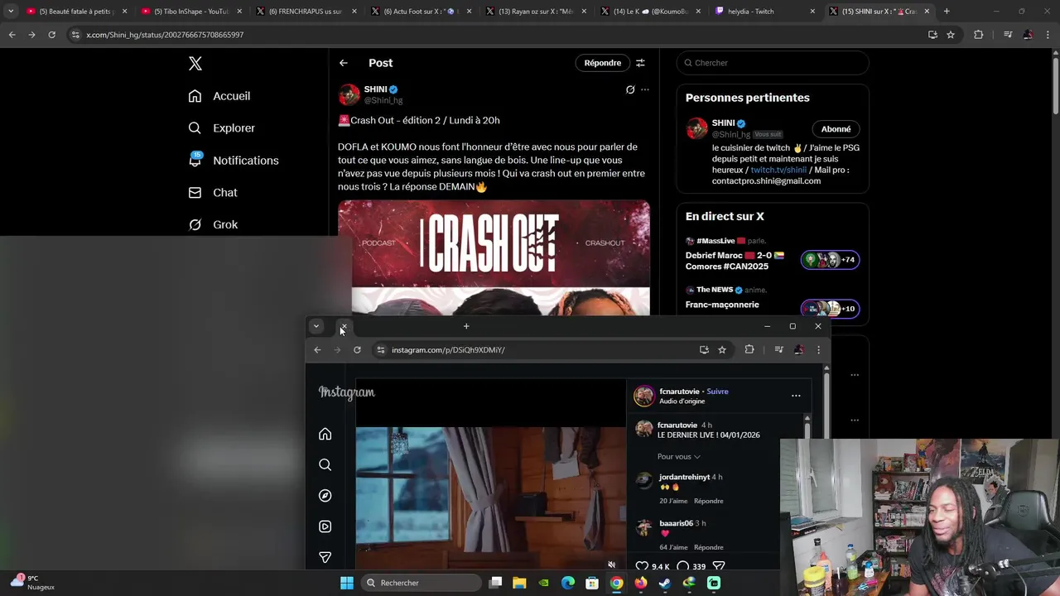View site information icon left of x.com URL

(x=76, y=35)
